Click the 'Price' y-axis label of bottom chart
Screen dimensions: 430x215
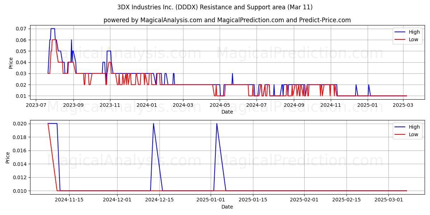pos(8,157)
